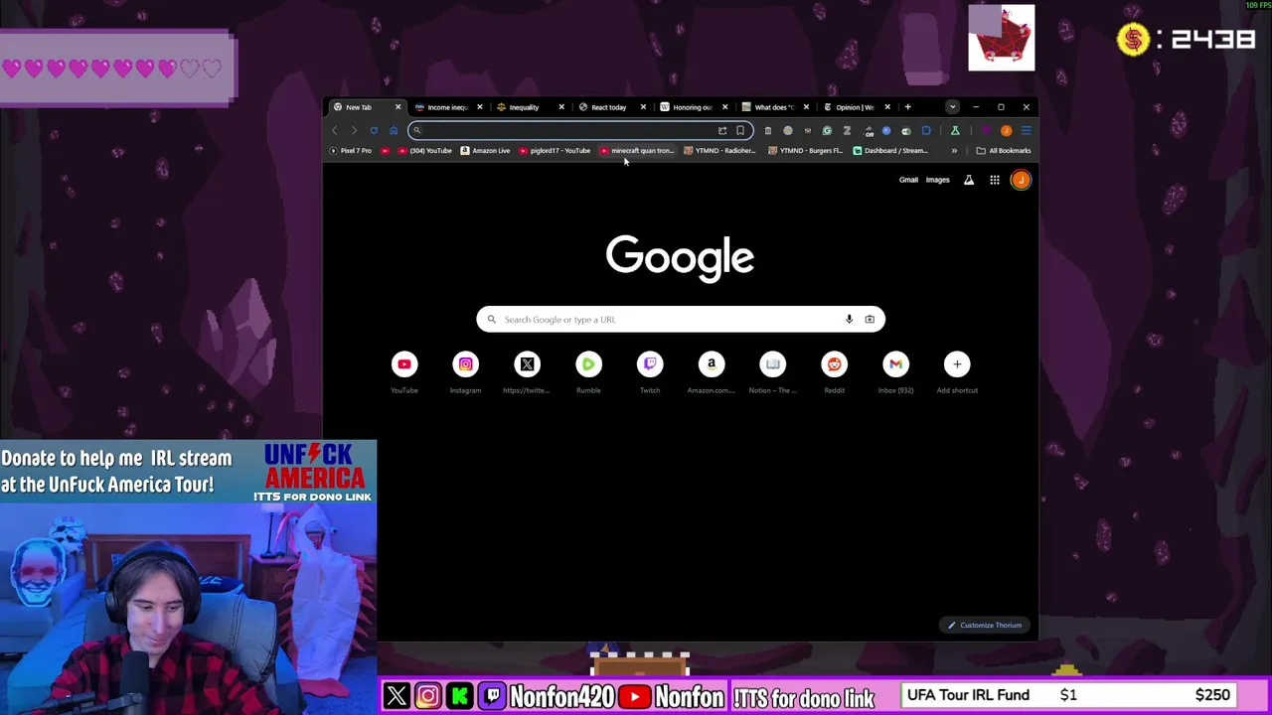The height and width of the screenshot is (715, 1272).
Task: Click the flask Labs icon in toolbar
Action: 955,130
